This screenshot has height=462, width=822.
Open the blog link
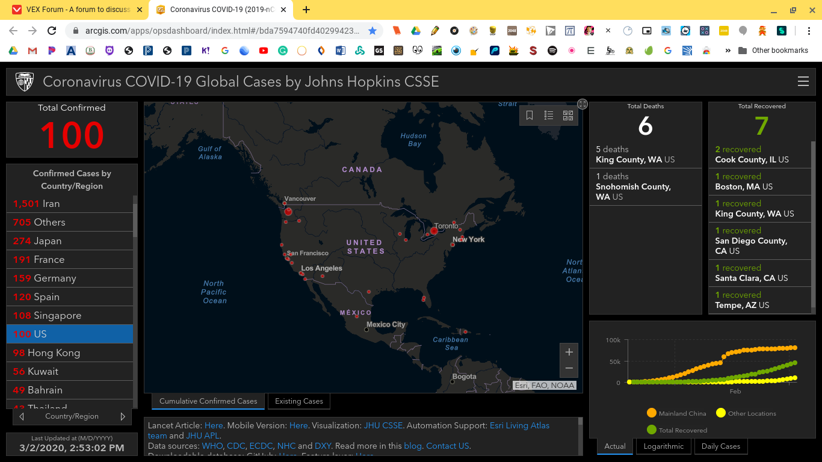point(412,446)
